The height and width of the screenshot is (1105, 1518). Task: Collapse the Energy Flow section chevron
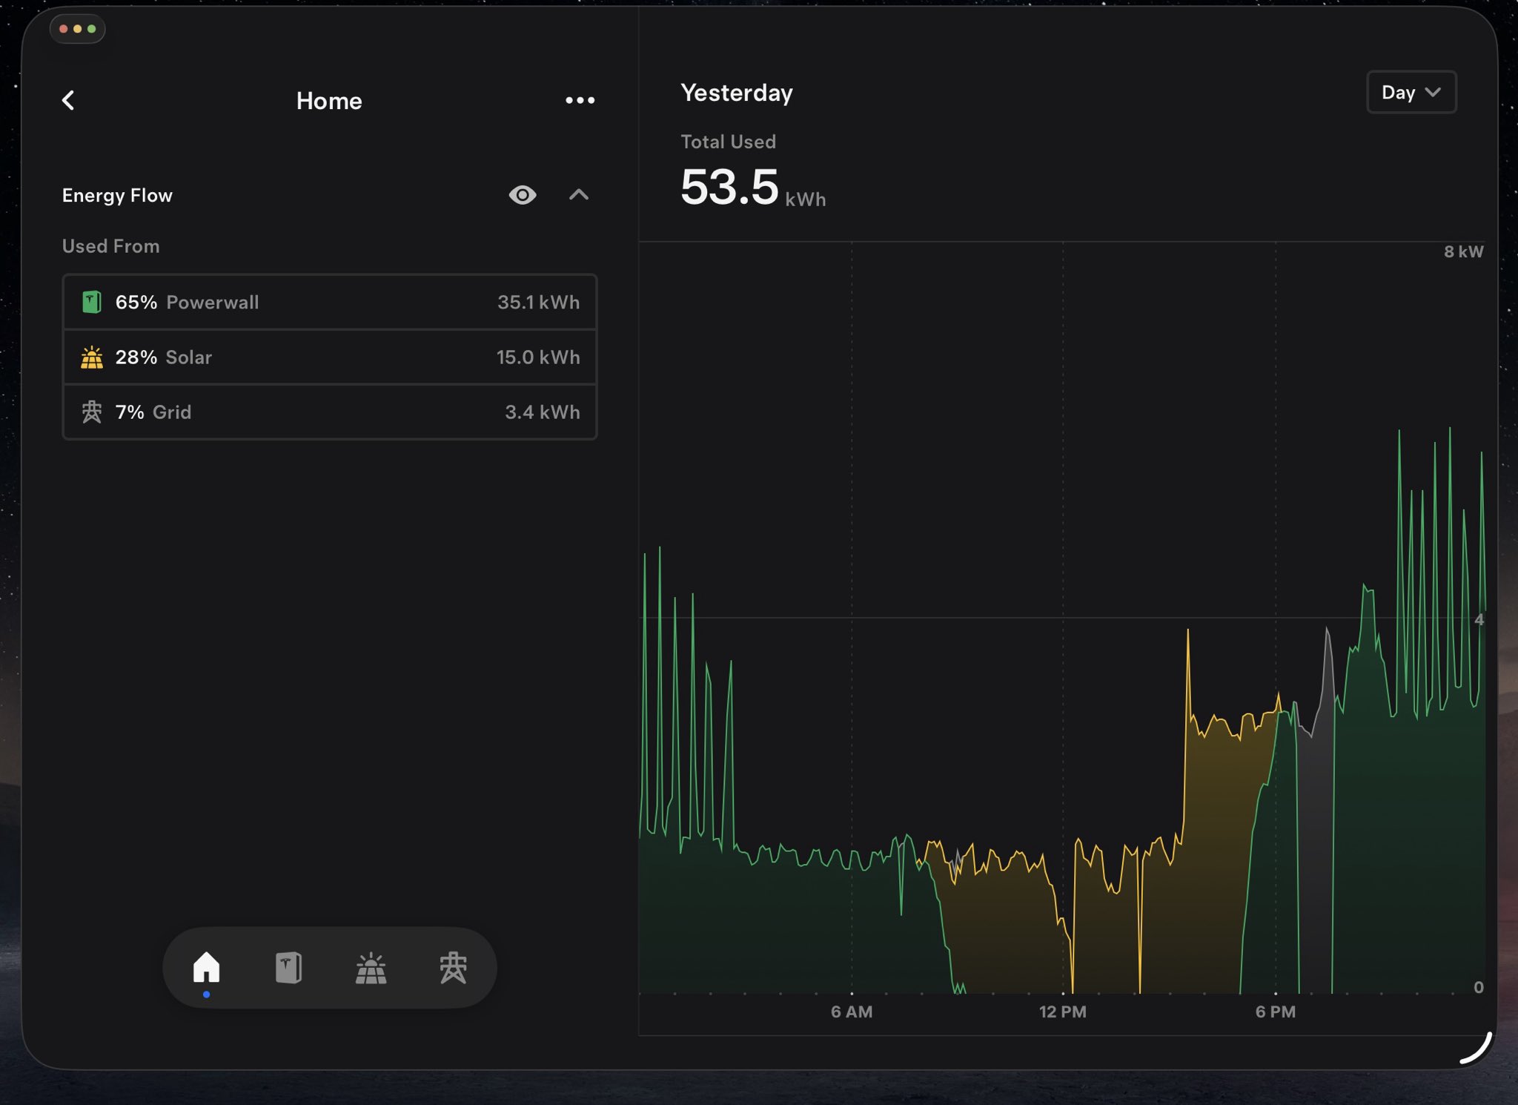coord(579,195)
